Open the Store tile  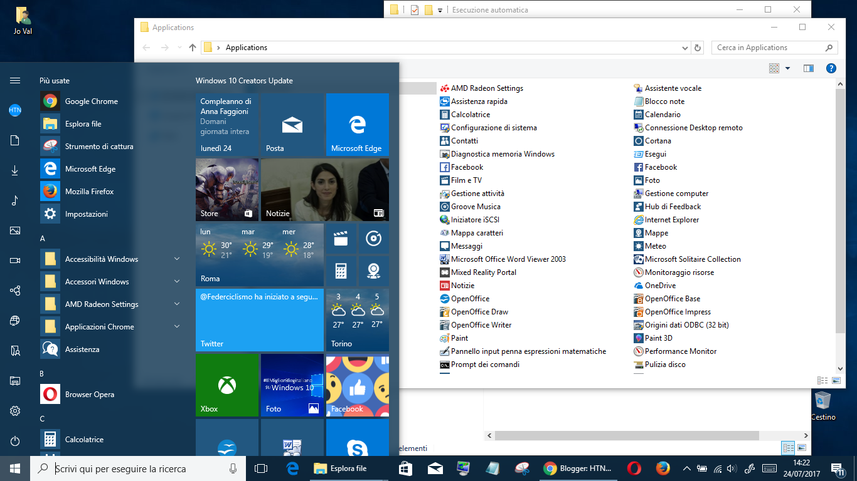pyautogui.click(x=227, y=190)
